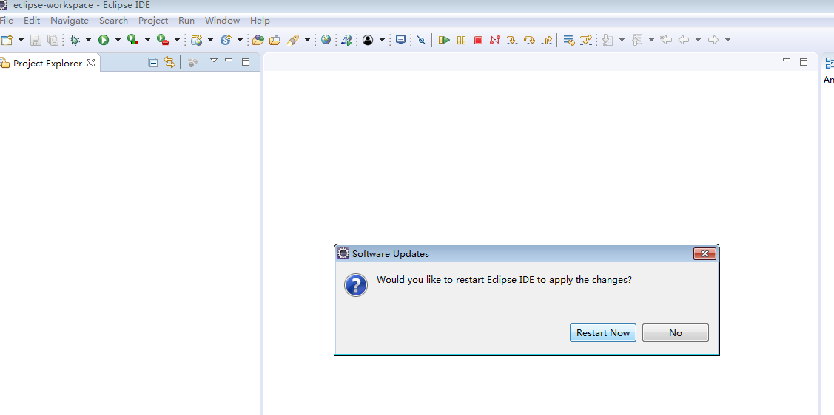The image size is (834, 415).
Task: Expand the Search flashlight dropdown arrow
Action: [307, 40]
